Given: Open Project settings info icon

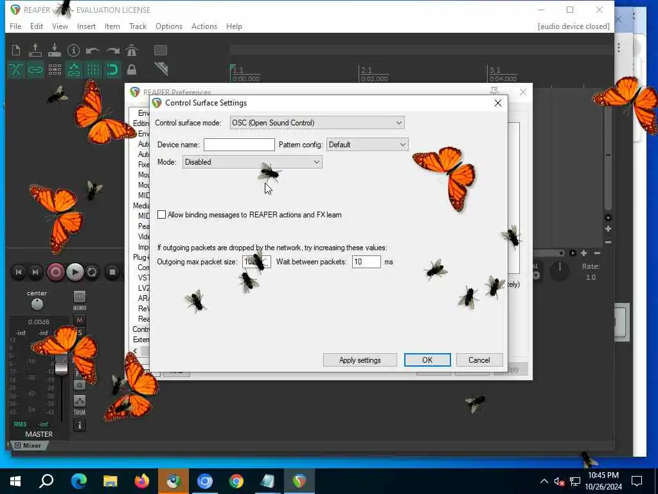Looking at the screenshot, I should [73, 50].
